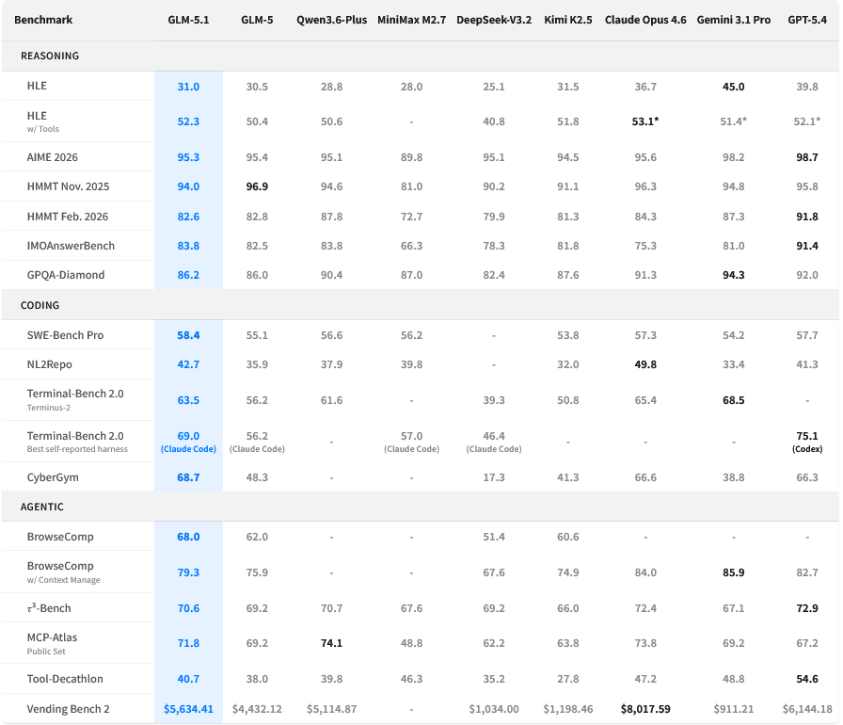Click the CyberGym row label
This screenshot has width=843, height=725.
[53, 477]
